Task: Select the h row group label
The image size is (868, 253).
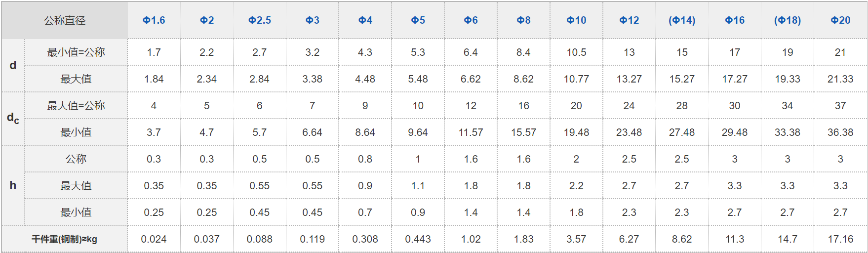Action: pyautogui.click(x=13, y=185)
